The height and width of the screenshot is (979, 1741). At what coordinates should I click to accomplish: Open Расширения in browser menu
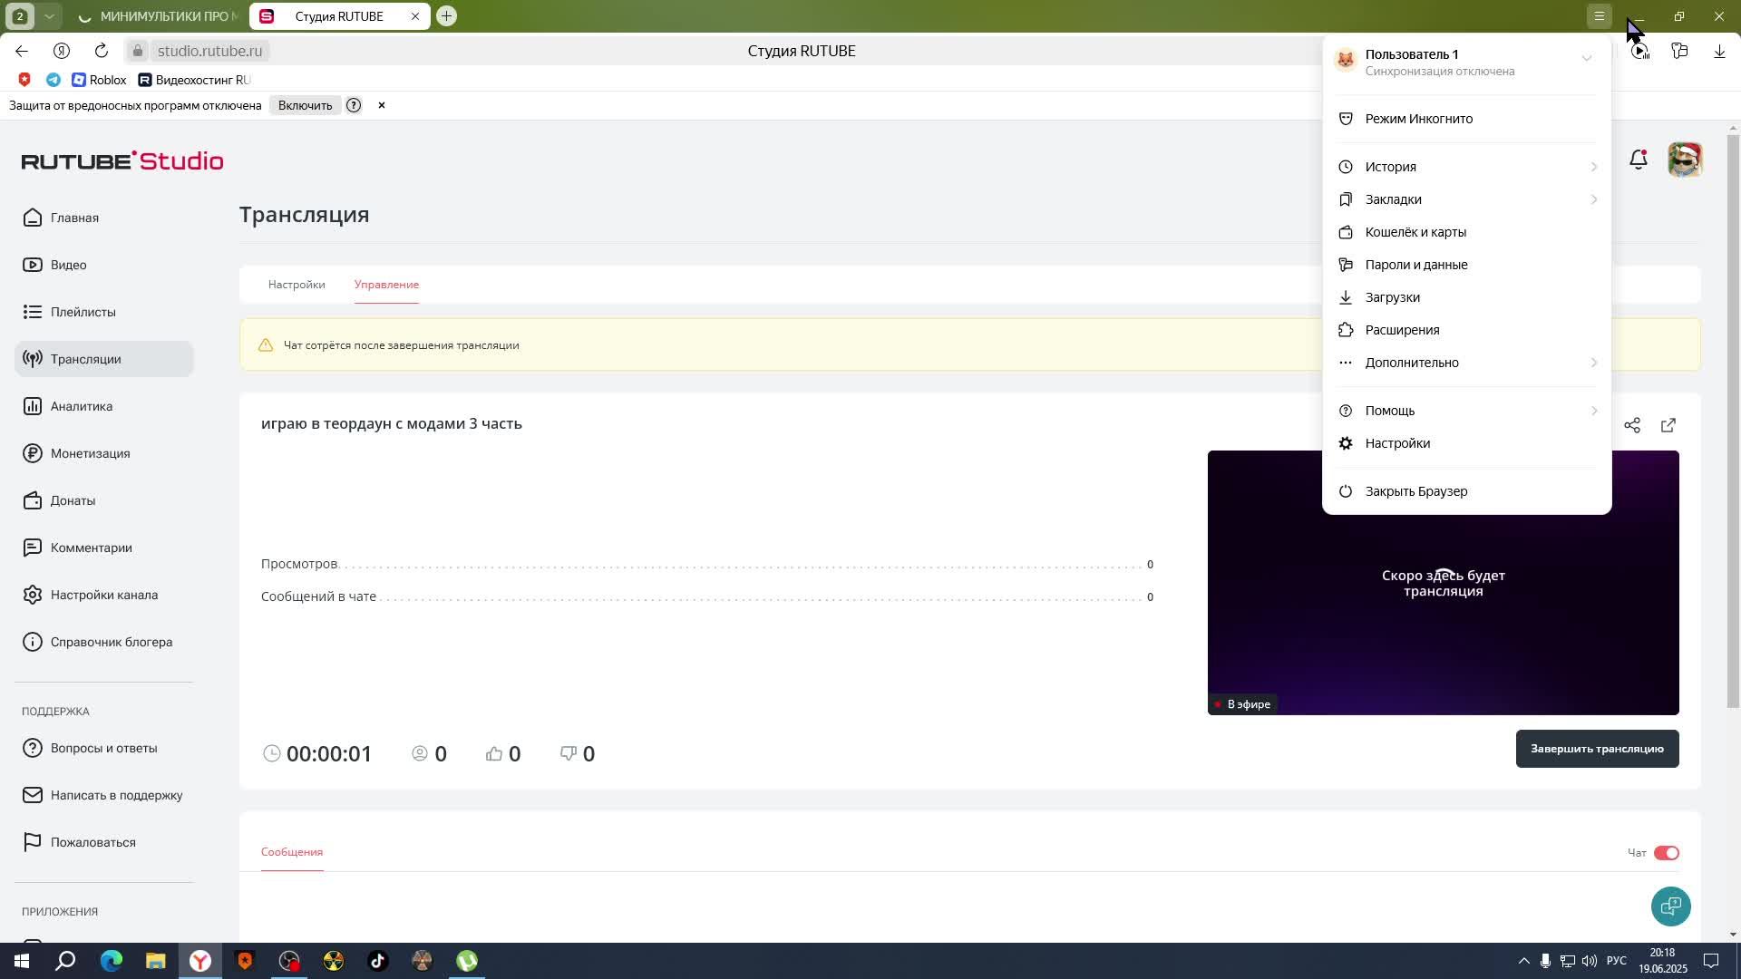[1466, 330]
